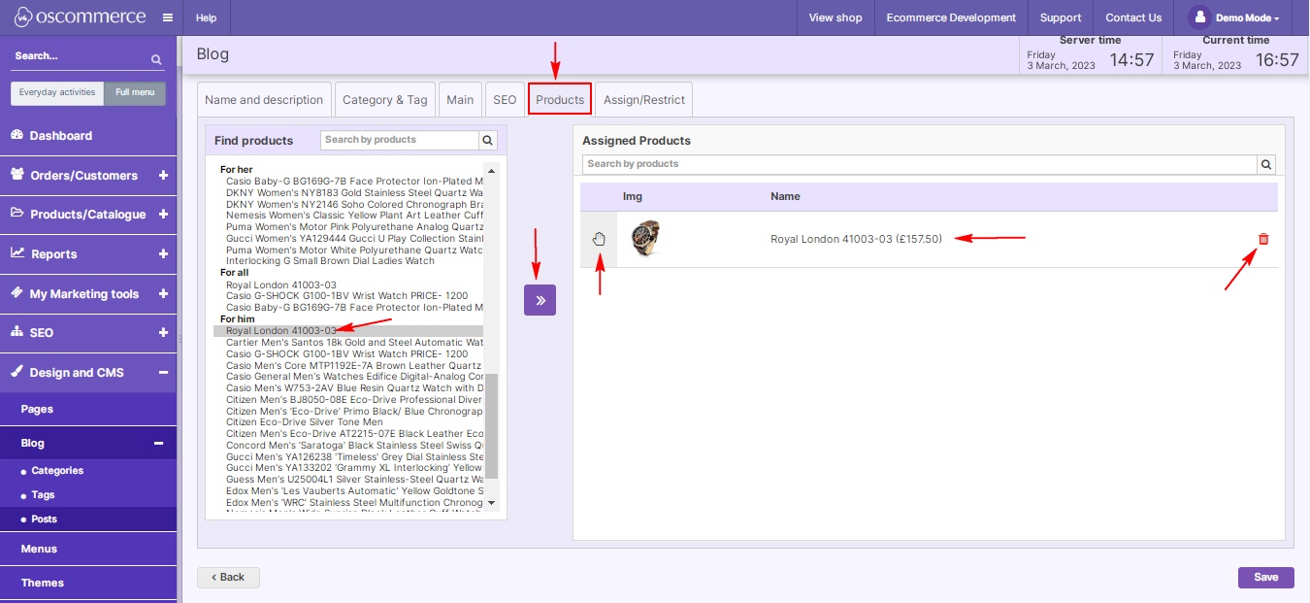Select Nemesis Women's Classic Yellow Plant Art product
Image resolution: width=1310 pixels, height=603 pixels.
(x=354, y=216)
